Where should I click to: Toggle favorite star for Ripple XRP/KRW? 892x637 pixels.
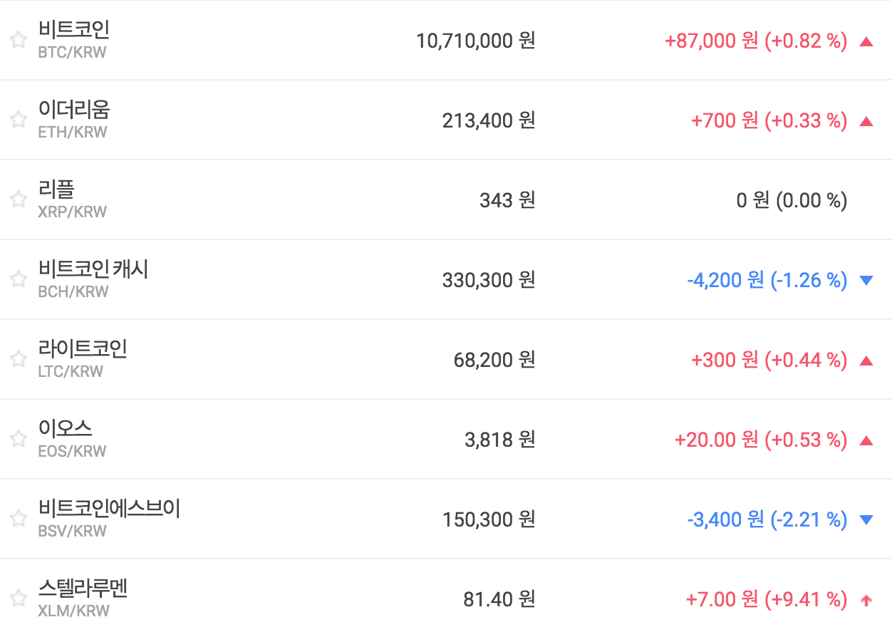[x=19, y=200]
